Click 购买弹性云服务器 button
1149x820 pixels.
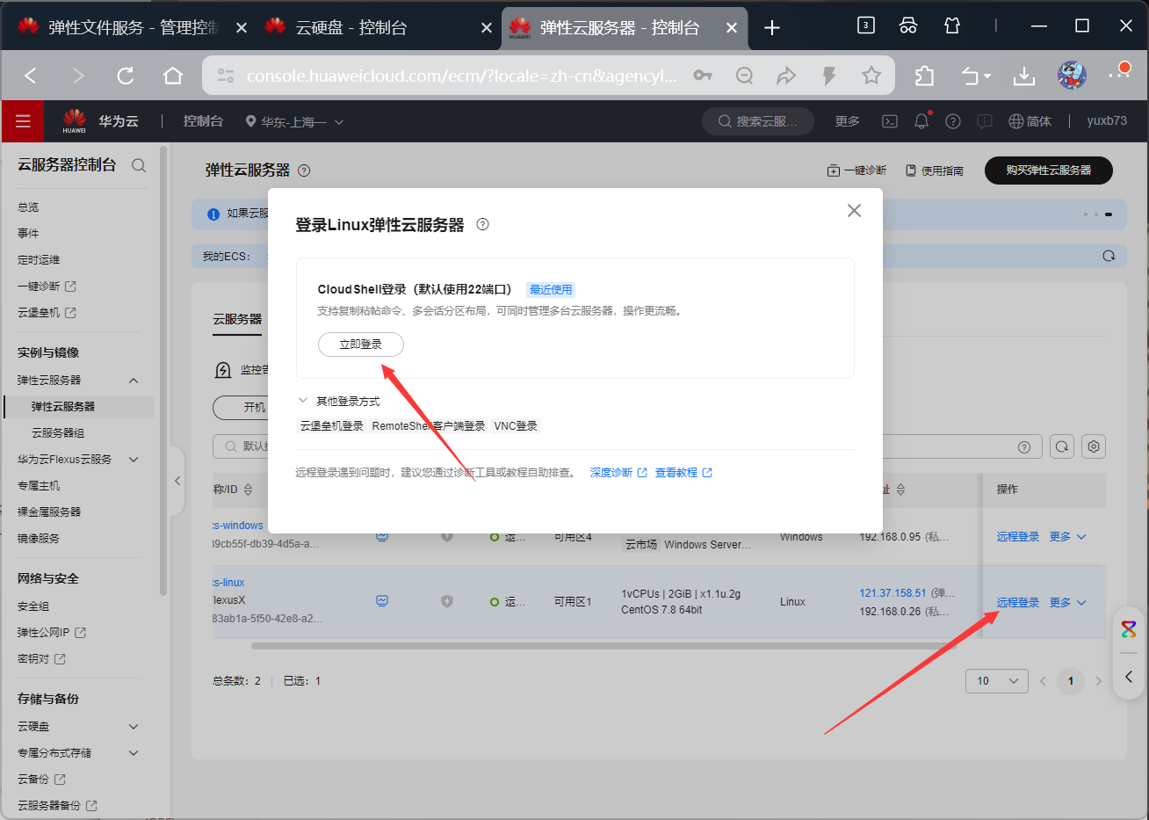[x=1049, y=171]
